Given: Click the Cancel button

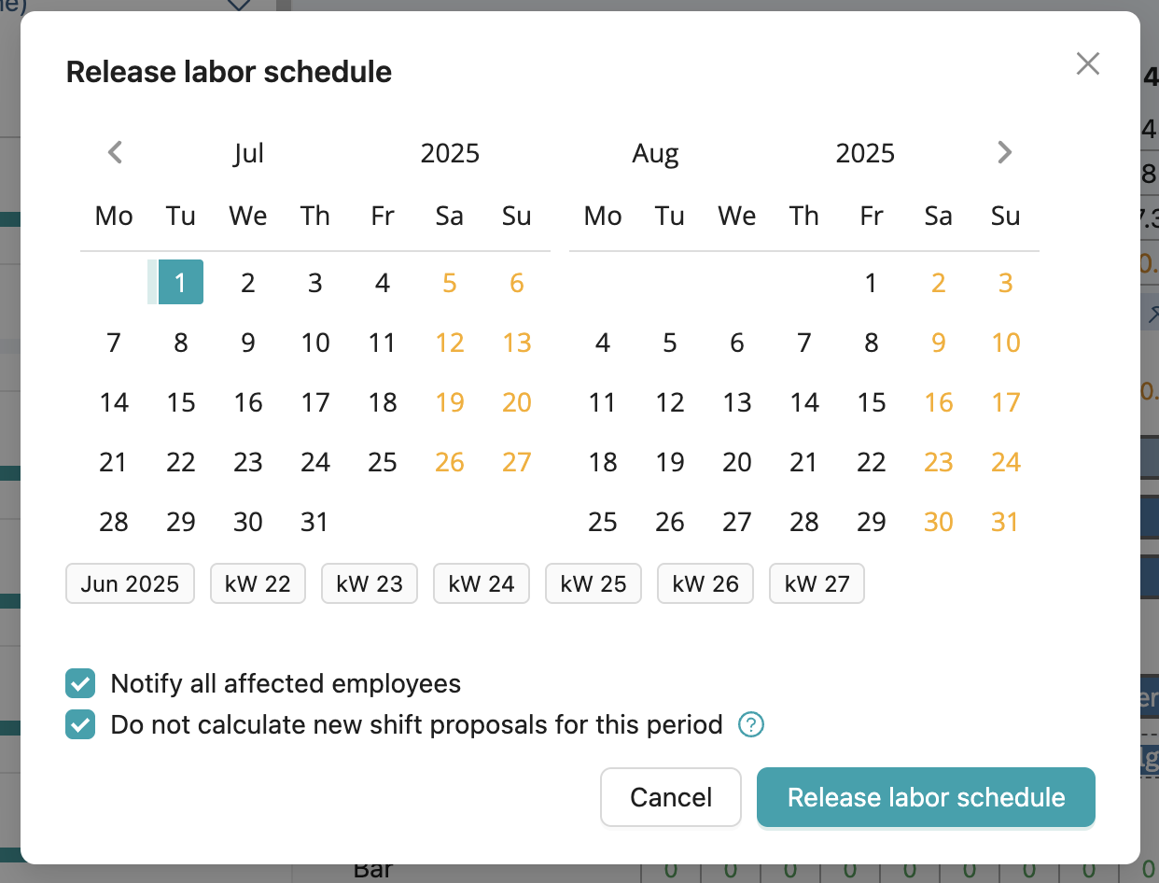Looking at the screenshot, I should (671, 797).
